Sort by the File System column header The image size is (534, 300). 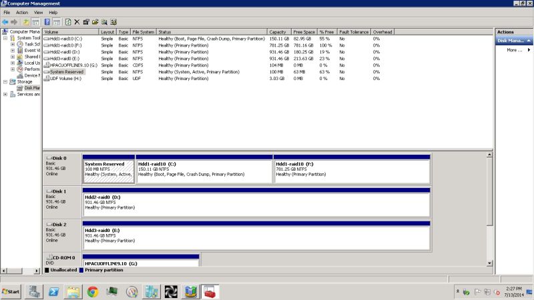[x=143, y=32]
